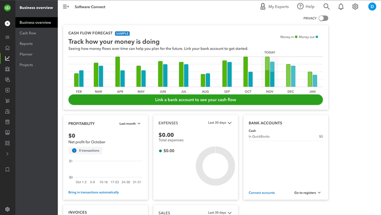
Task: Collapse the navigation panel toggle icon
Action: click(x=66, y=7)
